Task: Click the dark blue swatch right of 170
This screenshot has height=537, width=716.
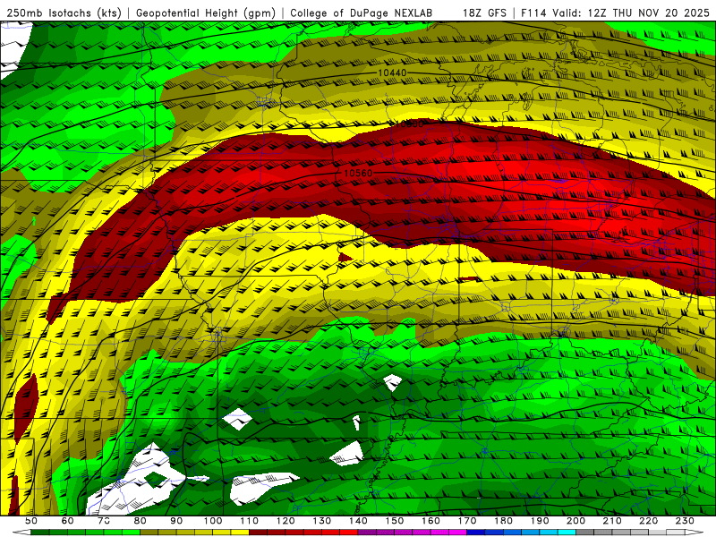Action: (x=476, y=533)
